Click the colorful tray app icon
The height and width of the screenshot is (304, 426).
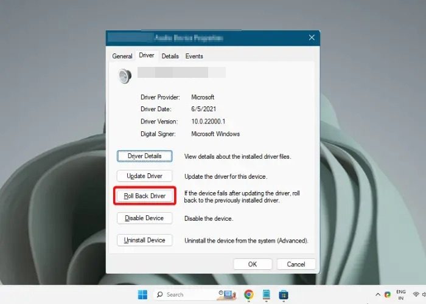coord(388,294)
